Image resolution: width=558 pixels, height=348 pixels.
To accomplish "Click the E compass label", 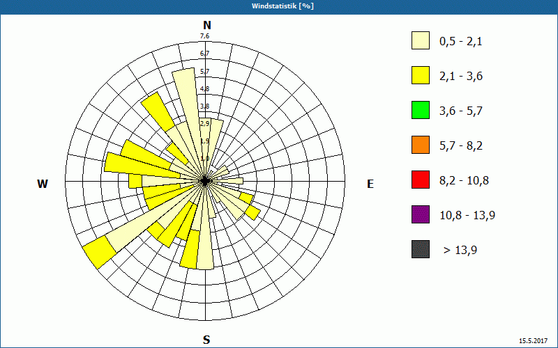I will [x=370, y=184].
